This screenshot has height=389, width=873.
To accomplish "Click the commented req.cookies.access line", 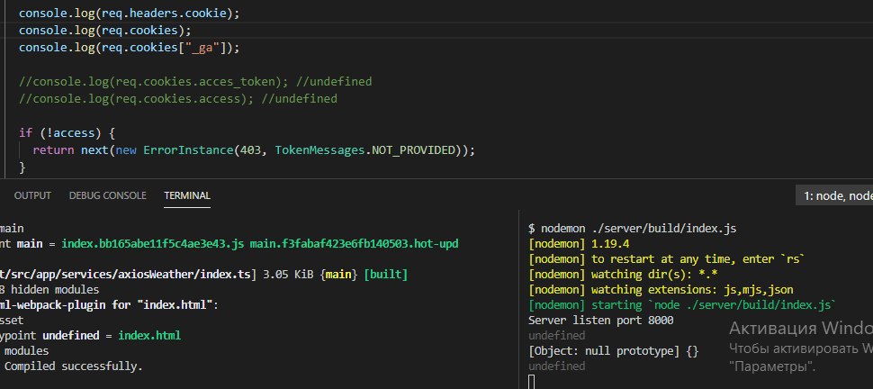I will (177, 99).
